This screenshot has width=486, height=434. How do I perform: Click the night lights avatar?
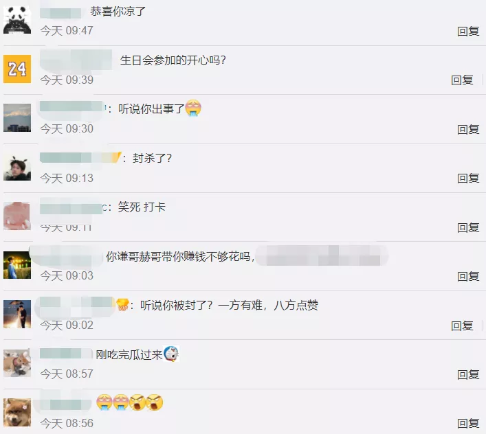point(17,265)
